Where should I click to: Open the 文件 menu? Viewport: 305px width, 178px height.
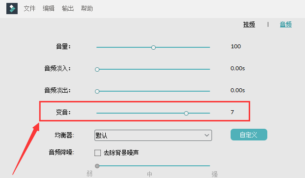pyautogui.click(x=29, y=8)
